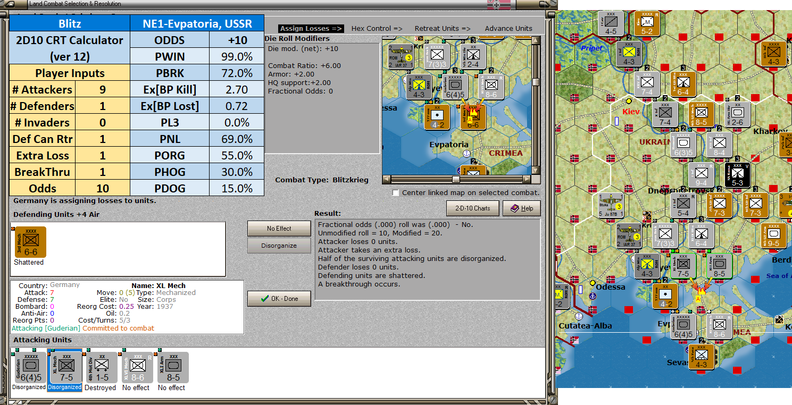Image resolution: width=792 pixels, height=405 pixels.
Task: Click the mini map horizontal scrollbar thumb
Action: click(456, 179)
